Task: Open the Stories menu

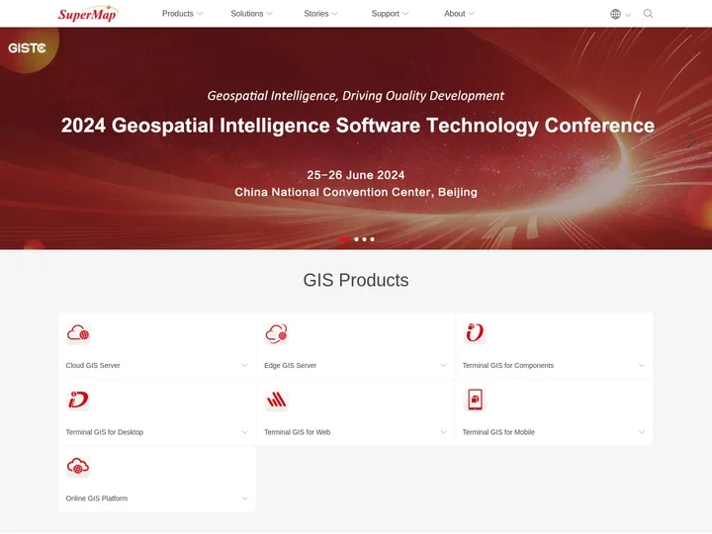Action: pyautogui.click(x=320, y=14)
